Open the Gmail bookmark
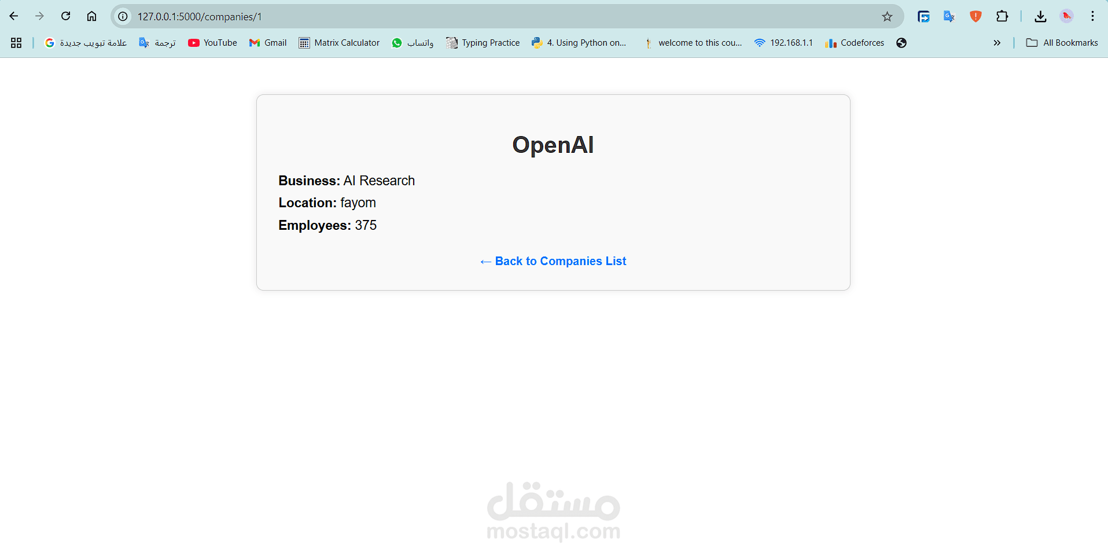This screenshot has width=1108, height=554. tap(268, 43)
